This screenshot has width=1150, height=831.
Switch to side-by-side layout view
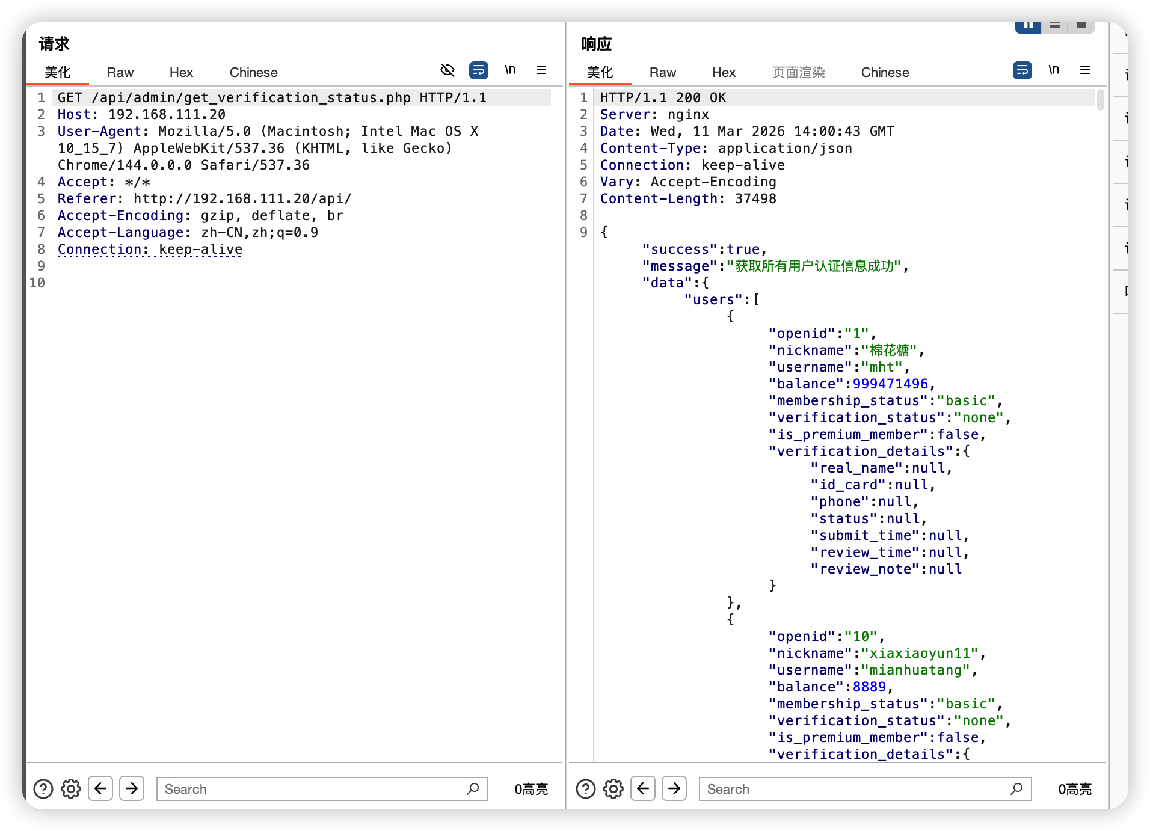[x=1028, y=25]
